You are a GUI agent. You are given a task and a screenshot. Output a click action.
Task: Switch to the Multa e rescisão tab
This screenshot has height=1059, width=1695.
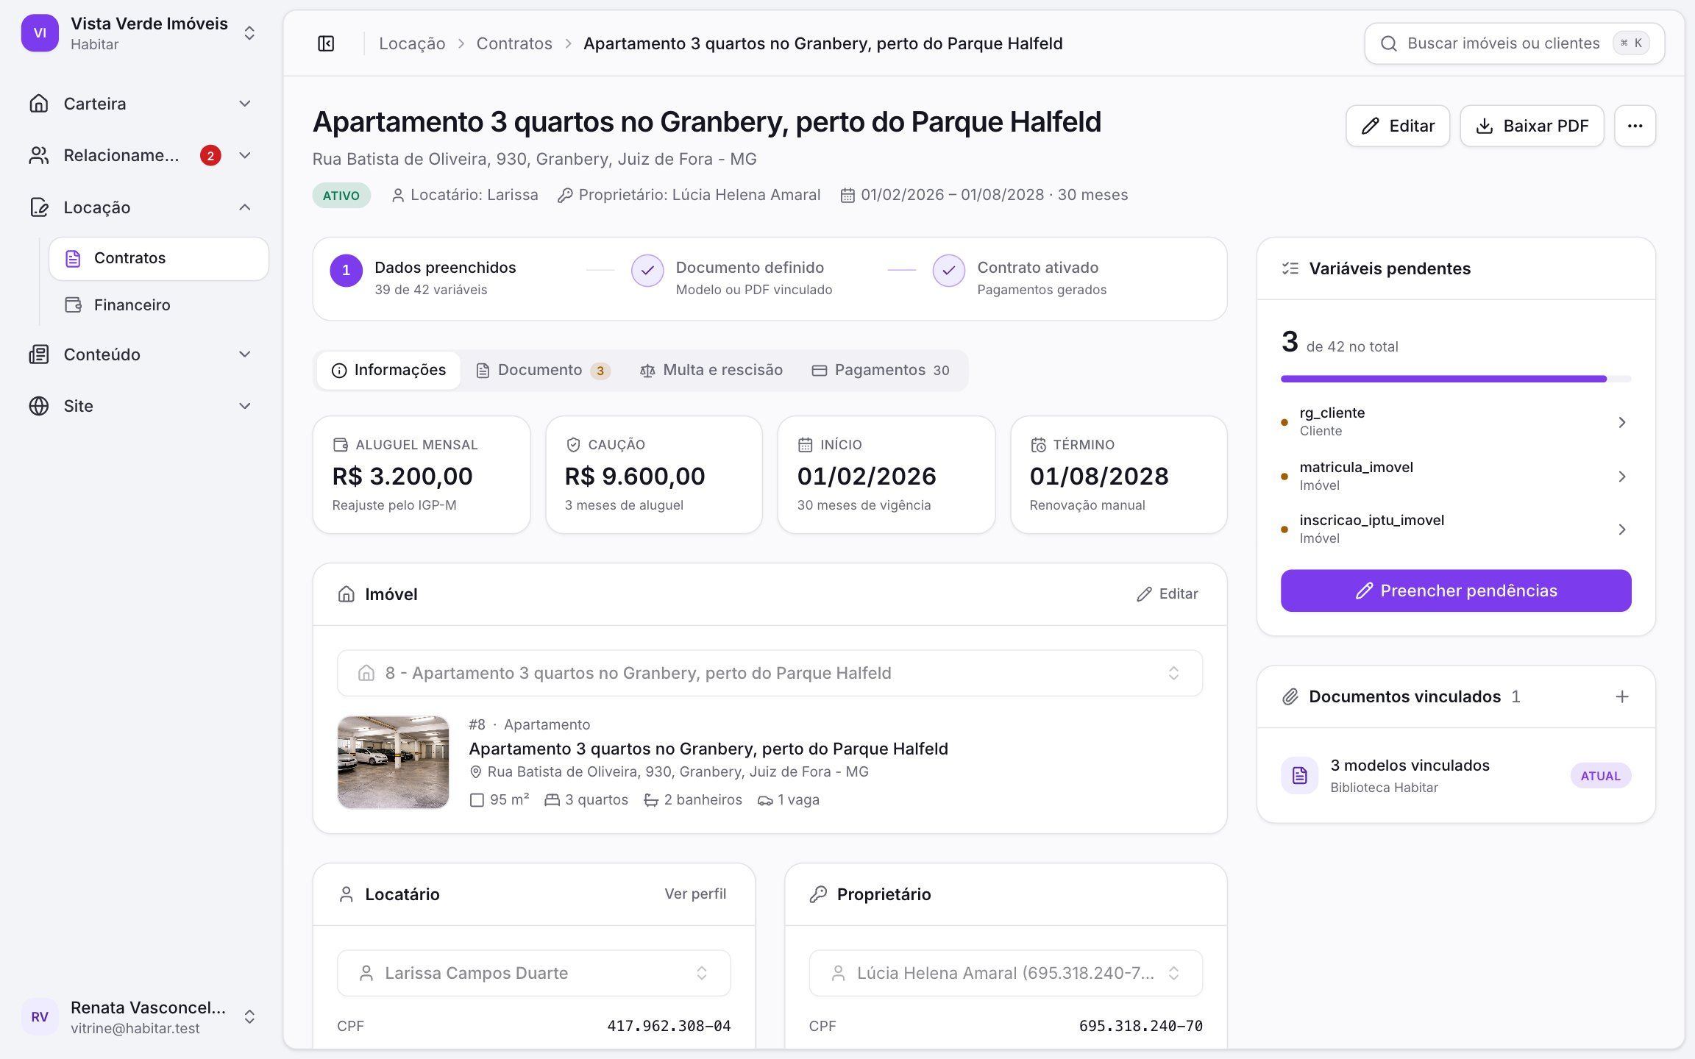711,370
